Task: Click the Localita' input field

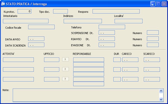Action: (129, 21)
